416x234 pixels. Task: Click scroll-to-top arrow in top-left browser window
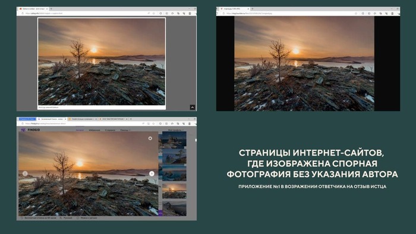pyautogui.click(x=193, y=107)
